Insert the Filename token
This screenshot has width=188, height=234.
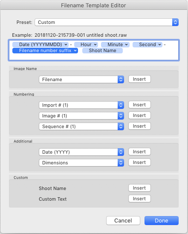coord(139,79)
